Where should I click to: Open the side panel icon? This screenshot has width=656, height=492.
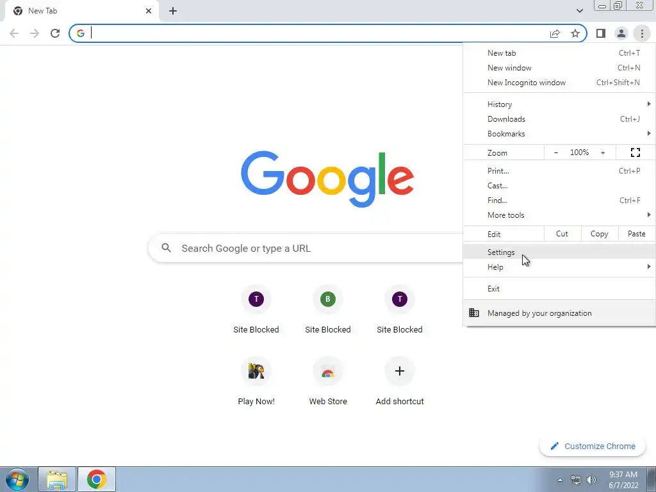(x=601, y=33)
